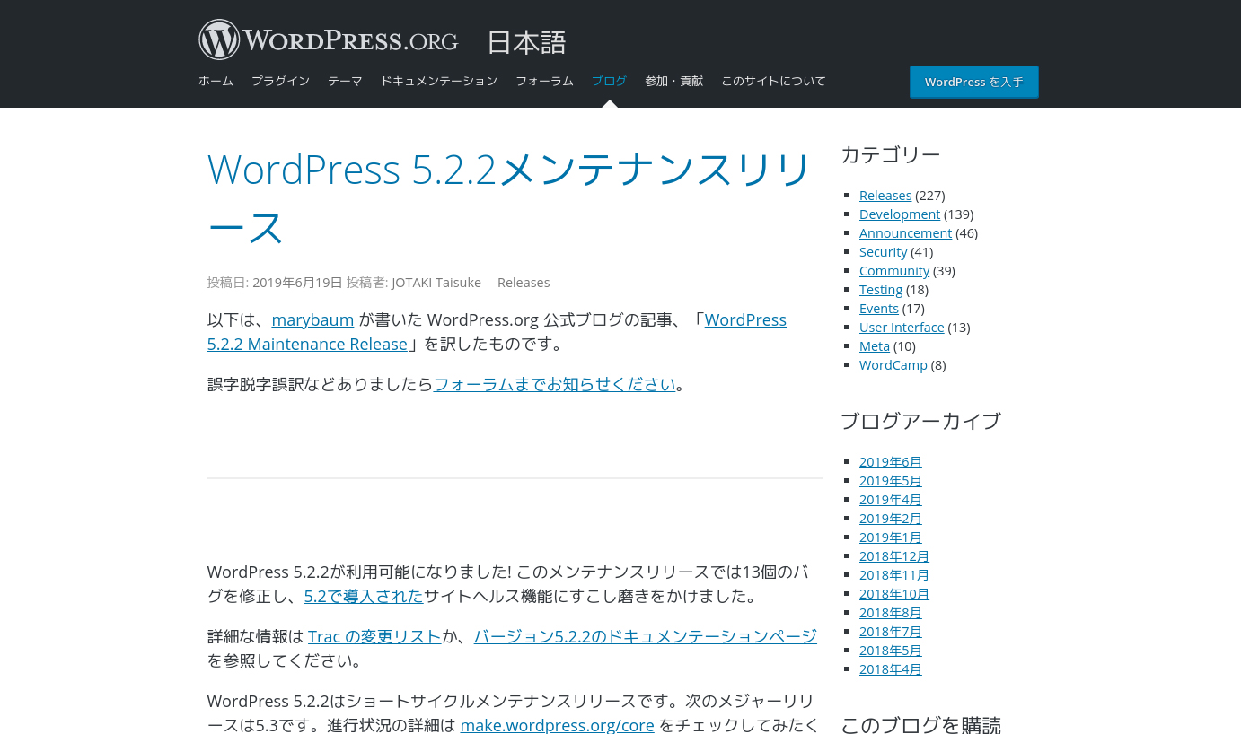Click the このブログを購読 heading
Image resolution: width=1241 pixels, height=734 pixels.
920,725
